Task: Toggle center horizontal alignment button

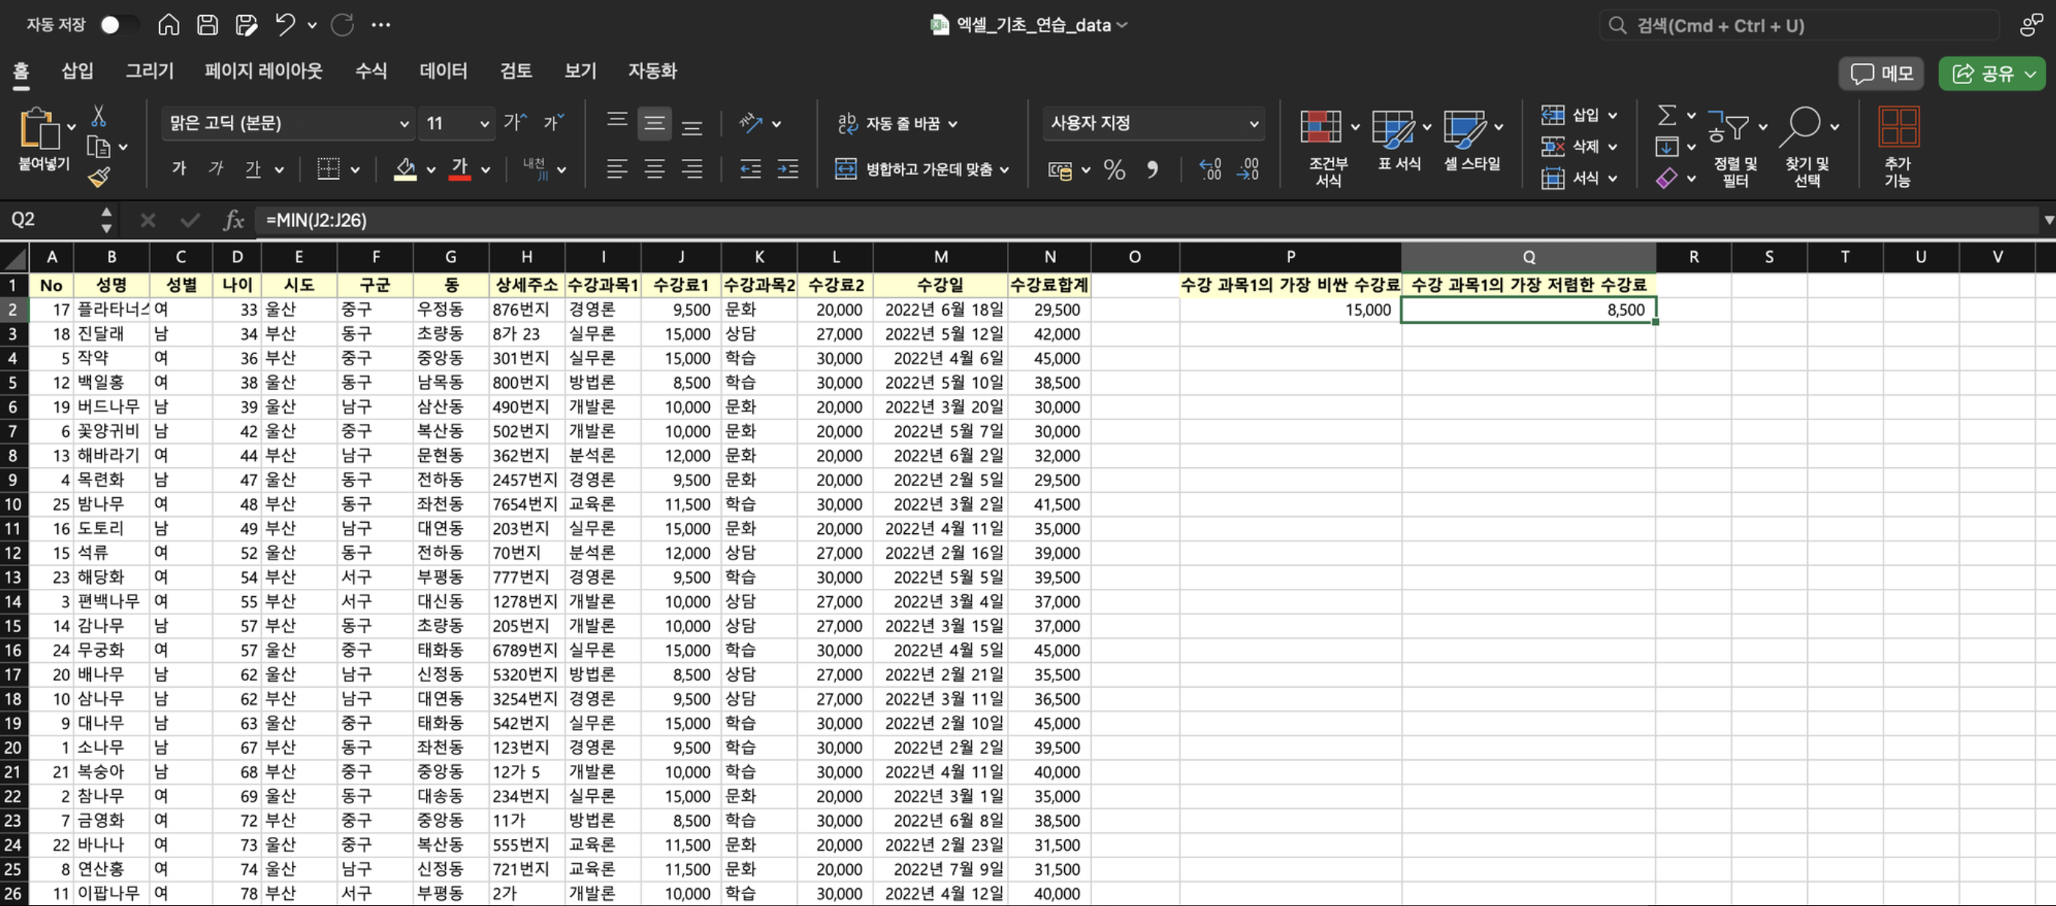Action: [654, 169]
